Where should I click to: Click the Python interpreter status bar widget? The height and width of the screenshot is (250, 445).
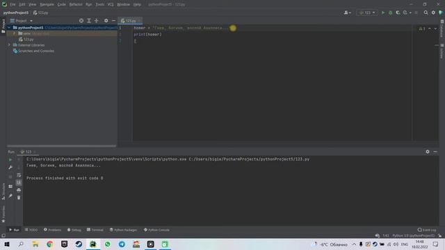[x=414, y=235]
